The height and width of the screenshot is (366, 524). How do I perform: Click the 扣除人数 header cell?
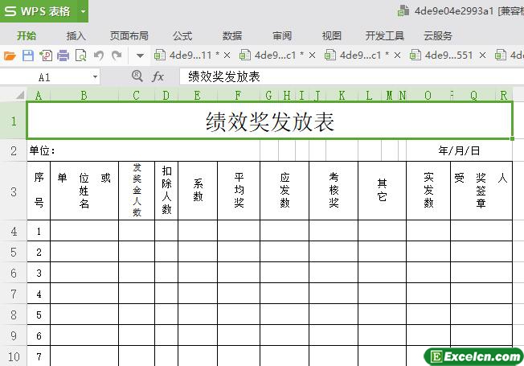pyautogui.click(x=166, y=191)
